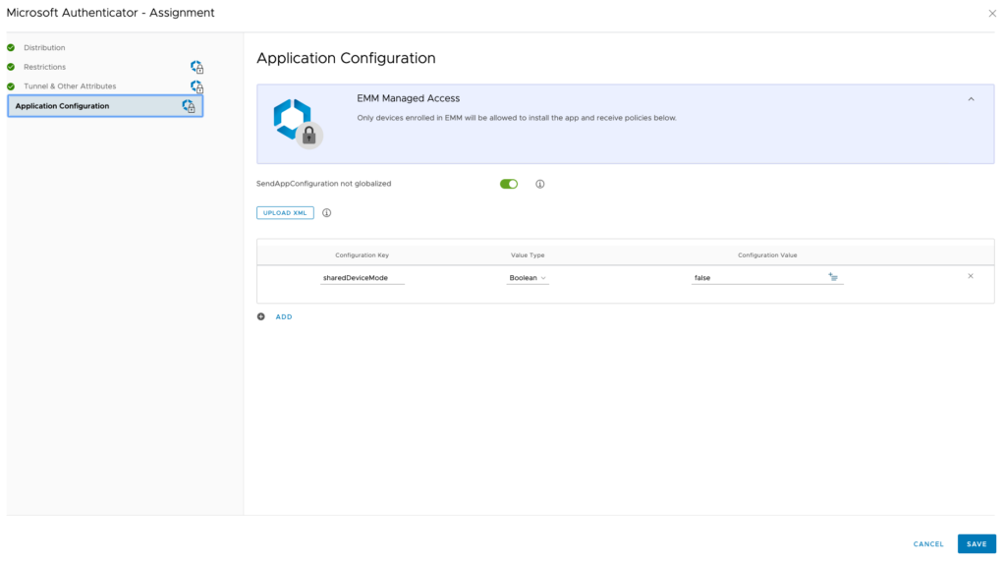Open the Distribution step
This screenshot has width=1006, height=562.
pyautogui.click(x=44, y=47)
